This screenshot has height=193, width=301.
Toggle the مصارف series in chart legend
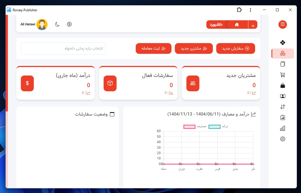[x=189, y=127]
